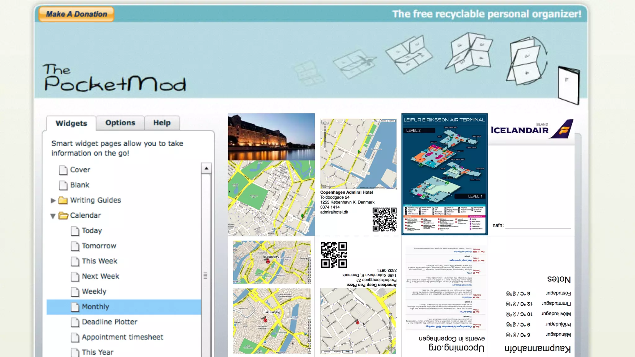The height and width of the screenshot is (357, 635).
Task: Click the folded booklet icon in header
Action: 568,85
